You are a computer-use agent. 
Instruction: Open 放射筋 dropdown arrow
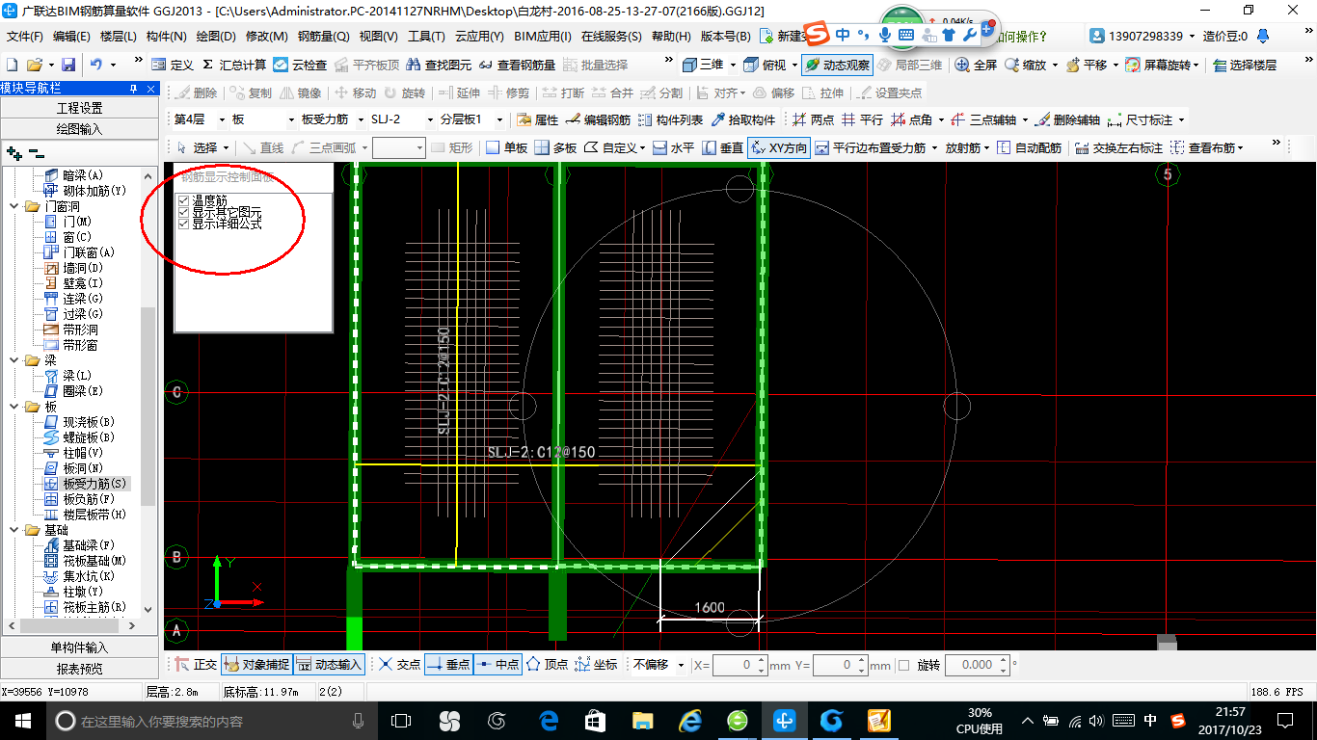988,147
